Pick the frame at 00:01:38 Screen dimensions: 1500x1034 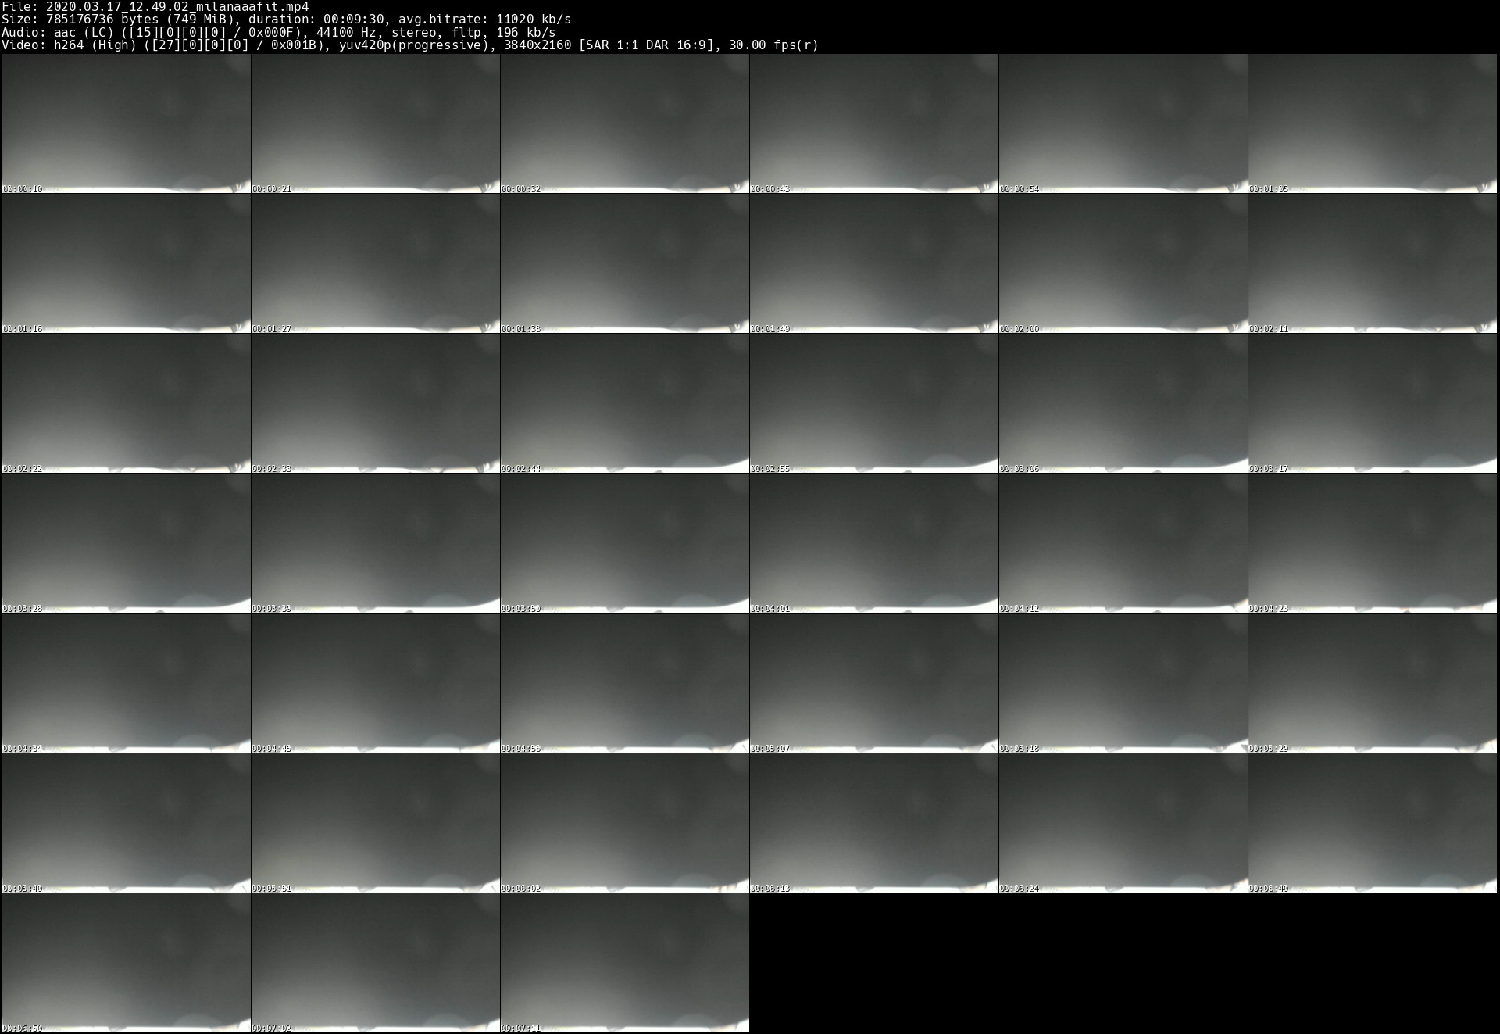pyautogui.click(x=624, y=263)
